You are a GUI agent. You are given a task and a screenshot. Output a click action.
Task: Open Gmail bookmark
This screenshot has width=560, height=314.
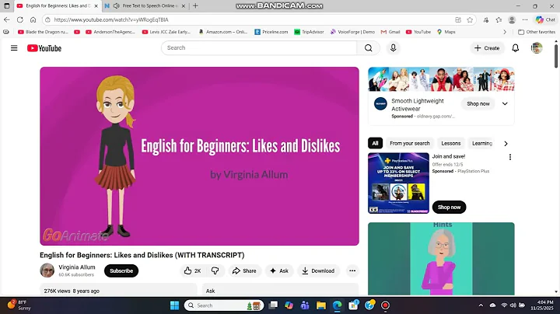390,32
